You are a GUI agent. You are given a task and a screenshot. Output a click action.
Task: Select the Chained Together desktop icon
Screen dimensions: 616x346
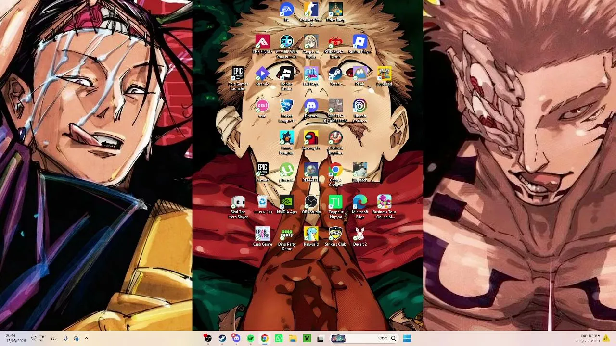pos(335,143)
